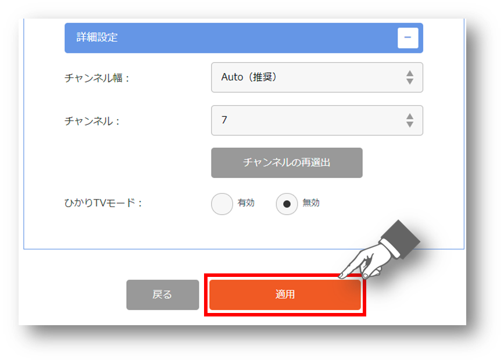The width and height of the screenshot is (504, 363).
Task: Click the 詳細設定 title text
Action: tap(97, 37)
